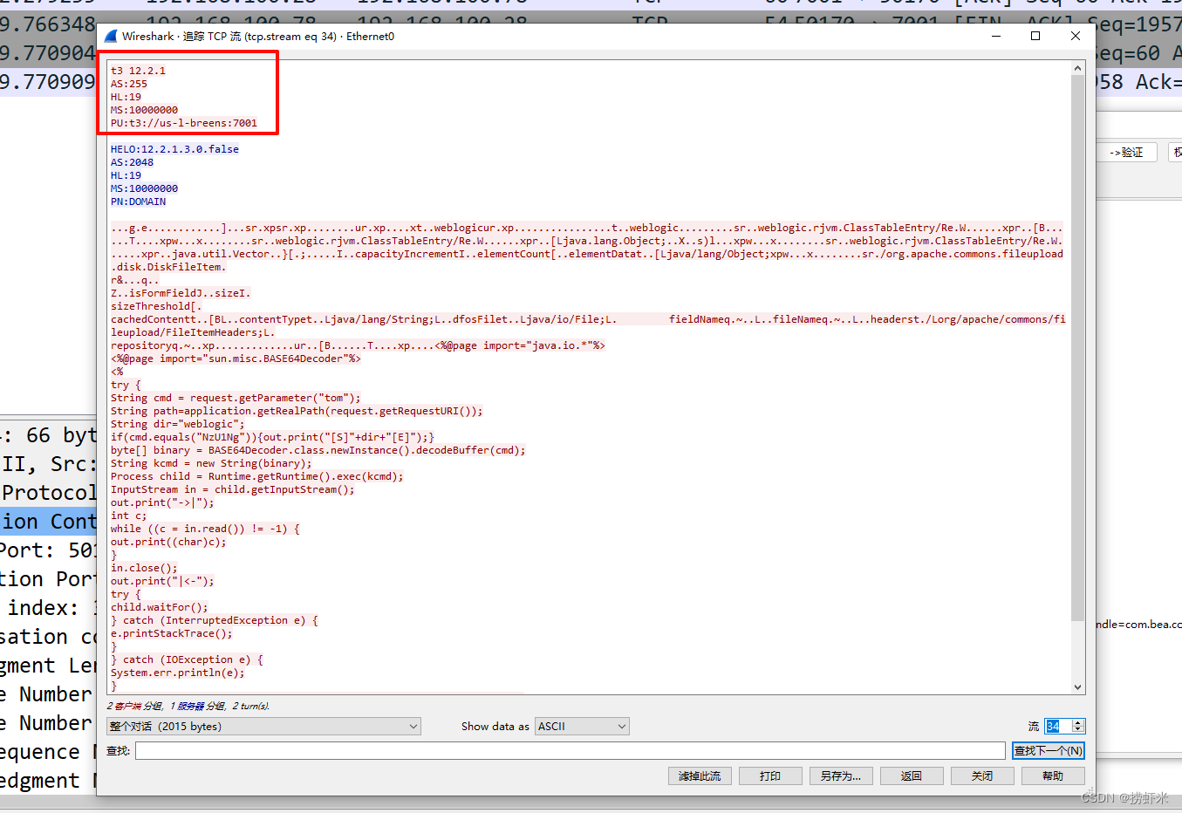Click the vertical scrollbar thumb of stream text

(x=1078, y=349)
